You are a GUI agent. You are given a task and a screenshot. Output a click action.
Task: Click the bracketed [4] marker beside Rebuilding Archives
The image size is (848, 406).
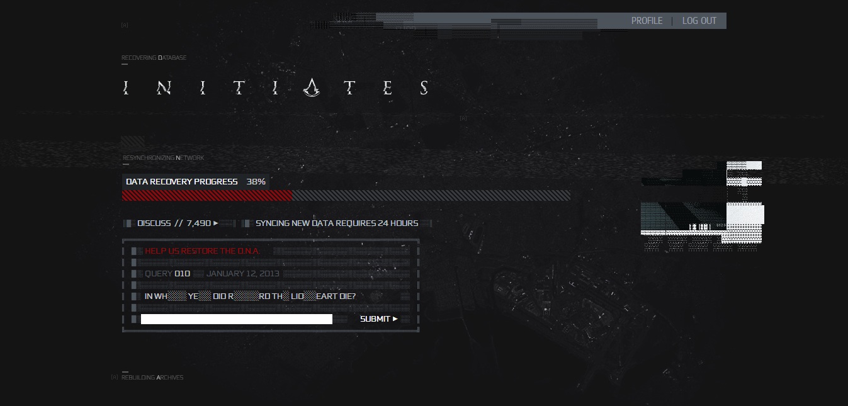[x=115, y=378]
